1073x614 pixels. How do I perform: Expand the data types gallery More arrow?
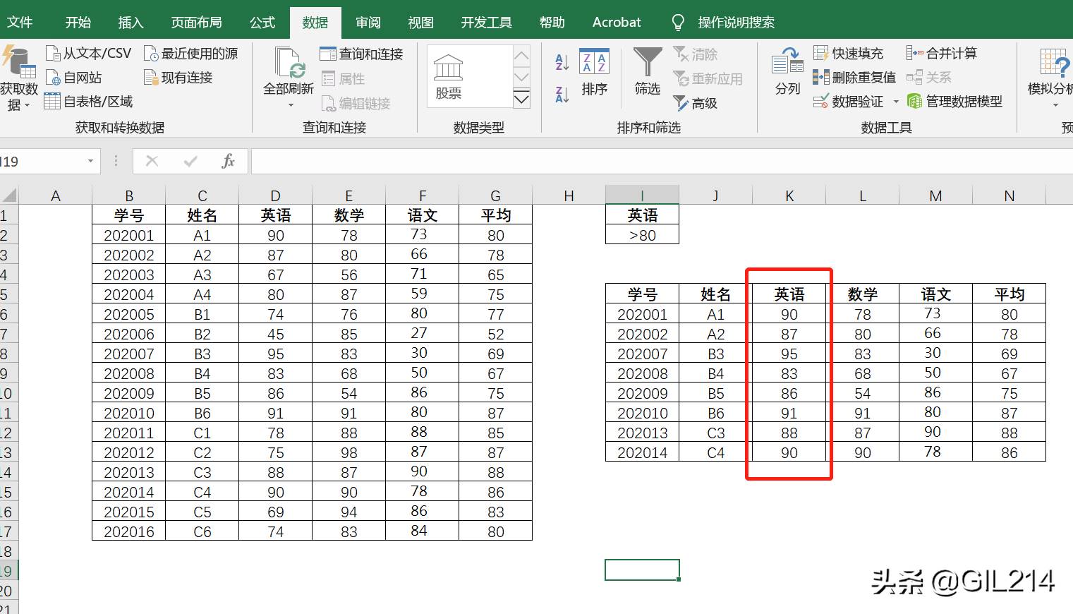coord(521,99)
